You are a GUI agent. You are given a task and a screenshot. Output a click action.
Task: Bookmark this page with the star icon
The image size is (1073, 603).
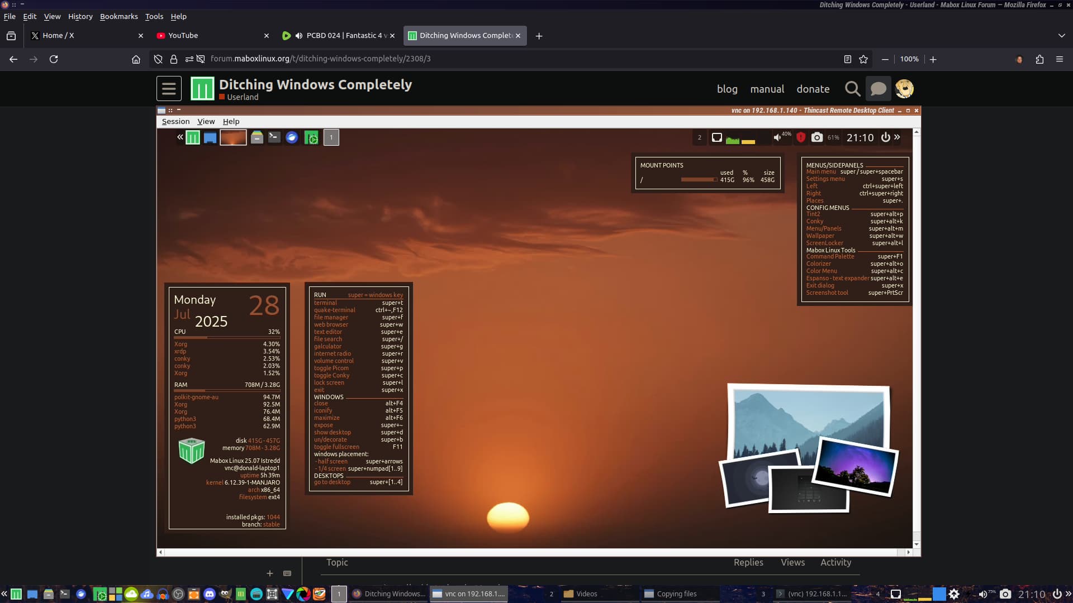click(x=863, y=59)
